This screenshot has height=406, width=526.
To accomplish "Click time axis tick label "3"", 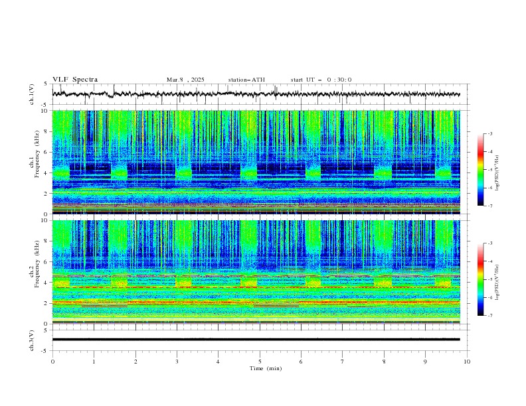I will tap(177, 362).
